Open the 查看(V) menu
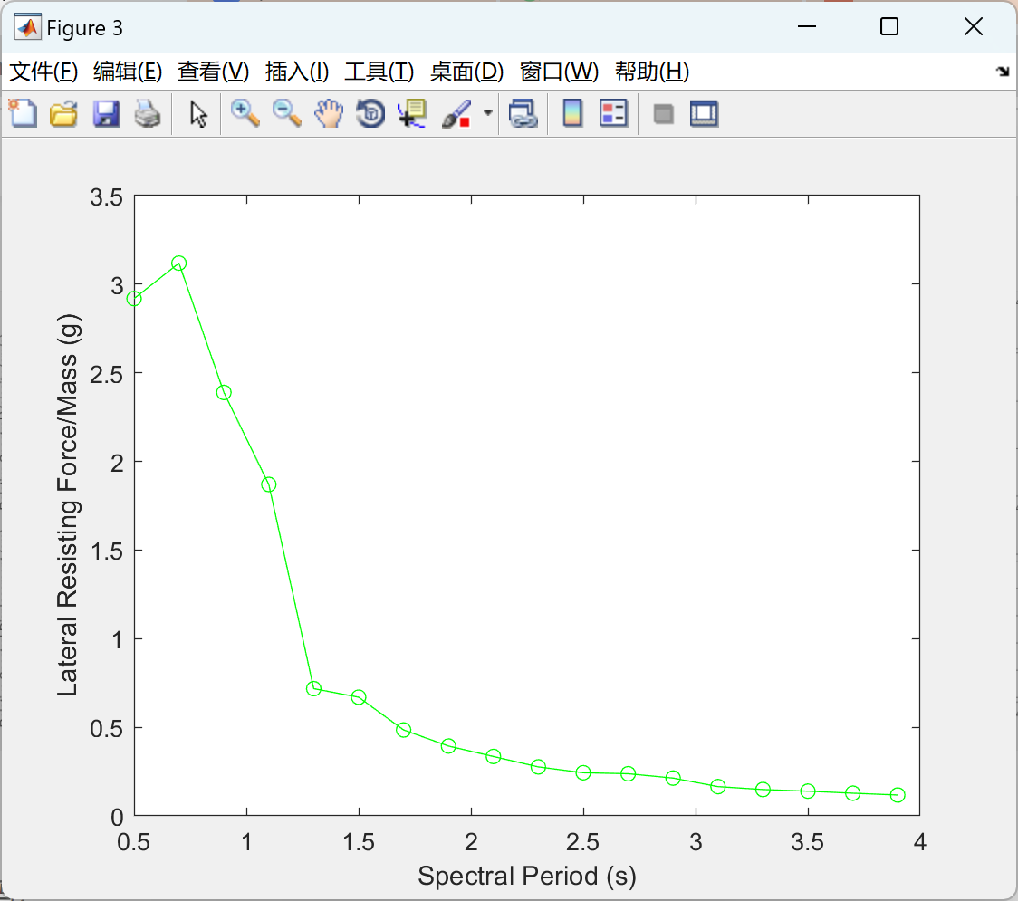The height and width of the screenshot is (901, 1018). pos(214,72)
